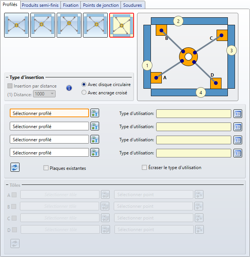Open catalog for fourth Type d'utilisation
Screen dimensions: 250x257
pyautogui.click(x=238, y=153)
